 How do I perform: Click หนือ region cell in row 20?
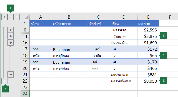41,68
